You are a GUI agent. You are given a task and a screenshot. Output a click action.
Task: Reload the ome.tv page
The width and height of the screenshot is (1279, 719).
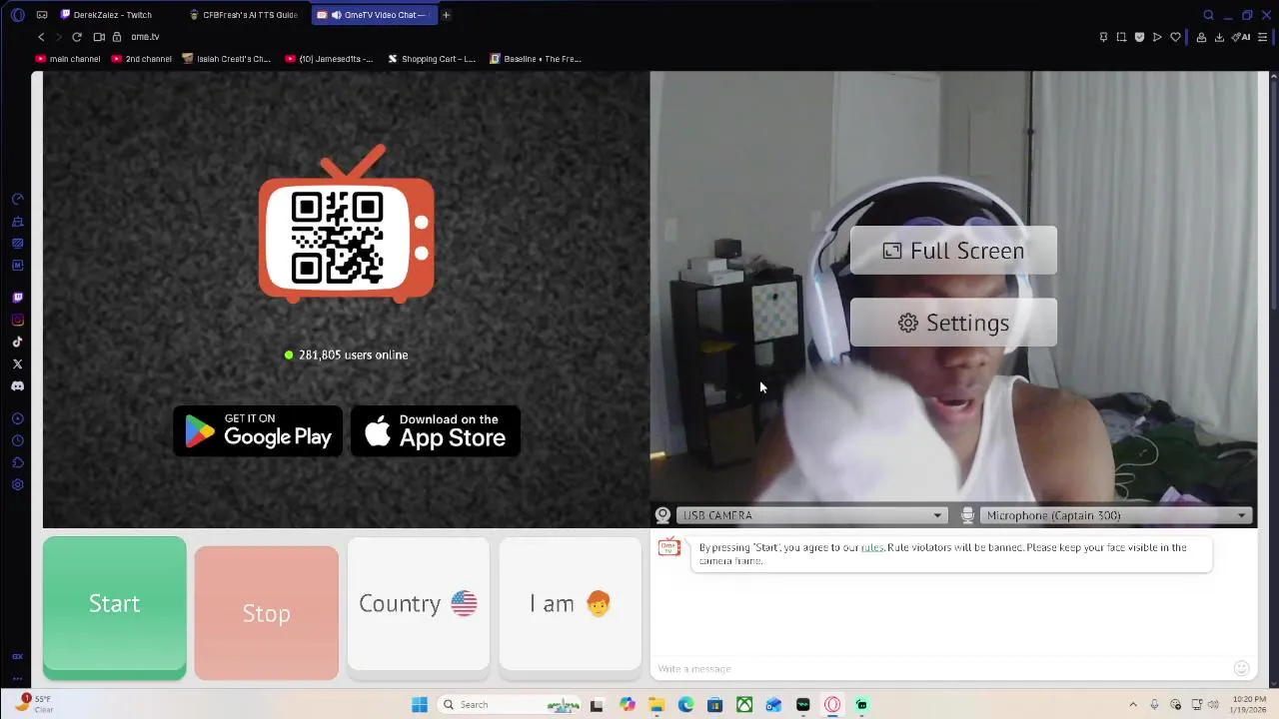tap(76, 37)
